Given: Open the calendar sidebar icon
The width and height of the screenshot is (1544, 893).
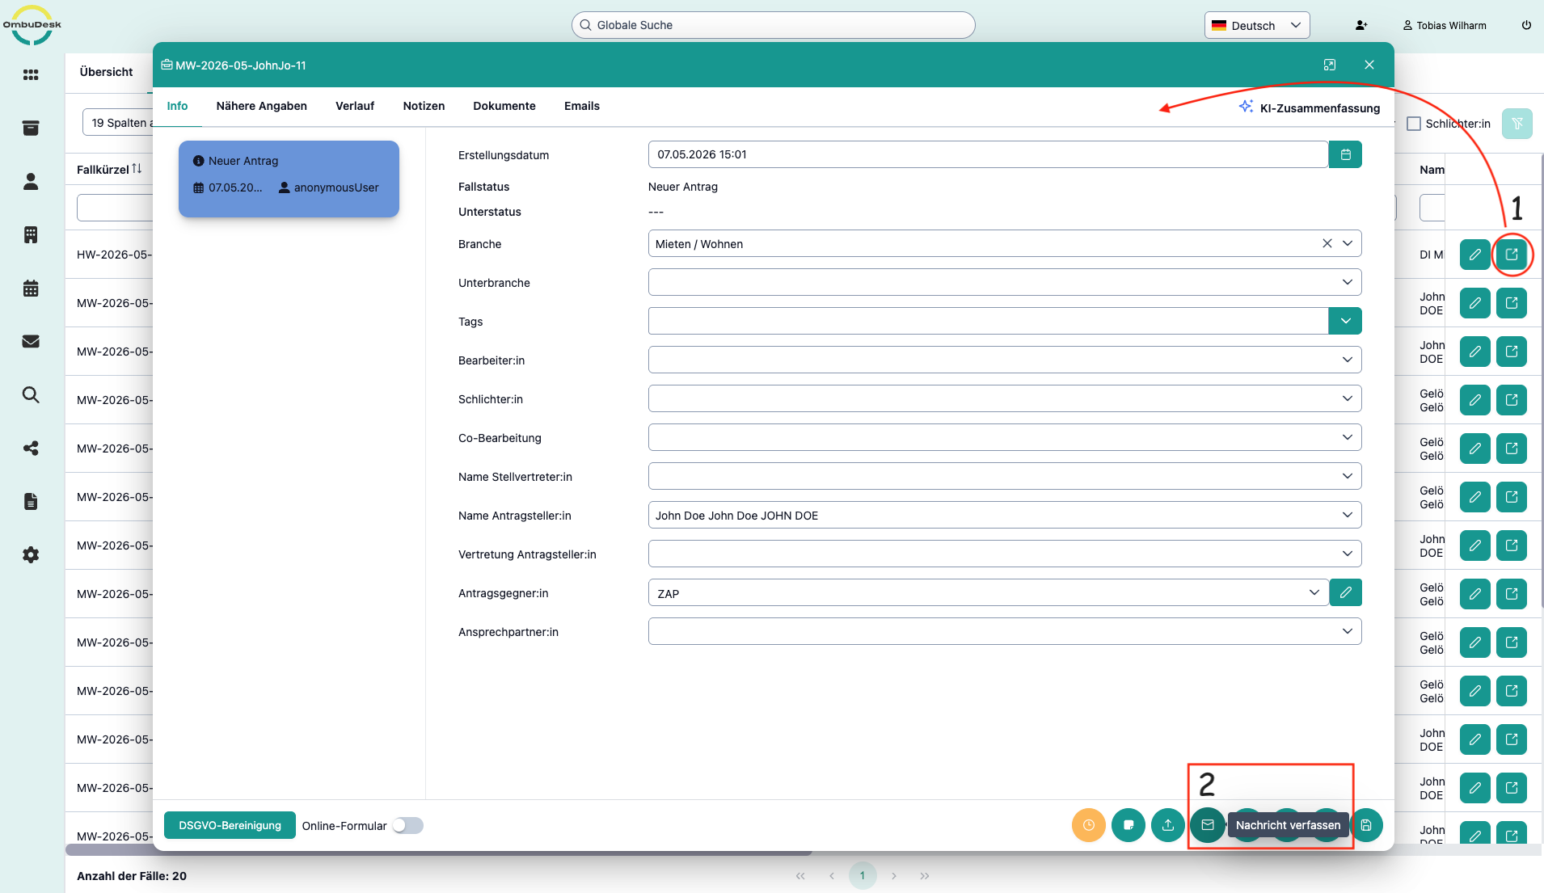Looking at the screenshot, I should point(31,288).
